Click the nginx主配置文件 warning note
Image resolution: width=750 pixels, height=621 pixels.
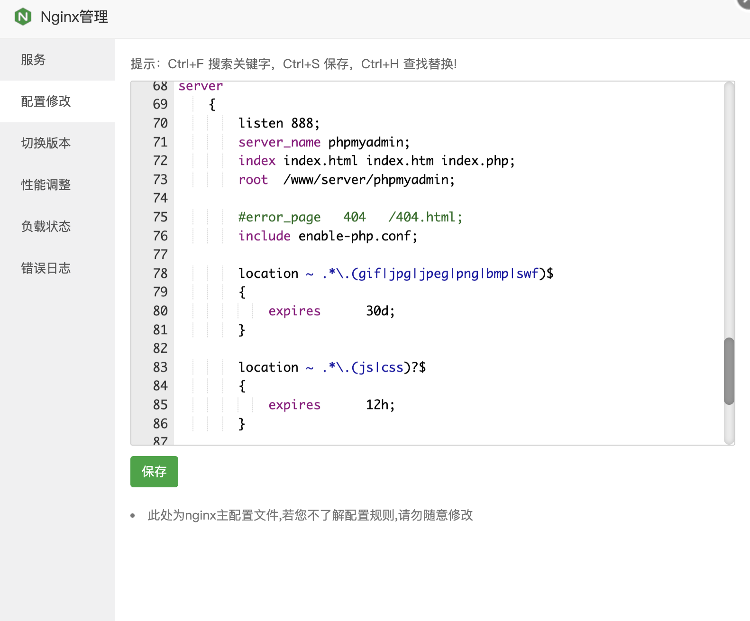[310, 515]
